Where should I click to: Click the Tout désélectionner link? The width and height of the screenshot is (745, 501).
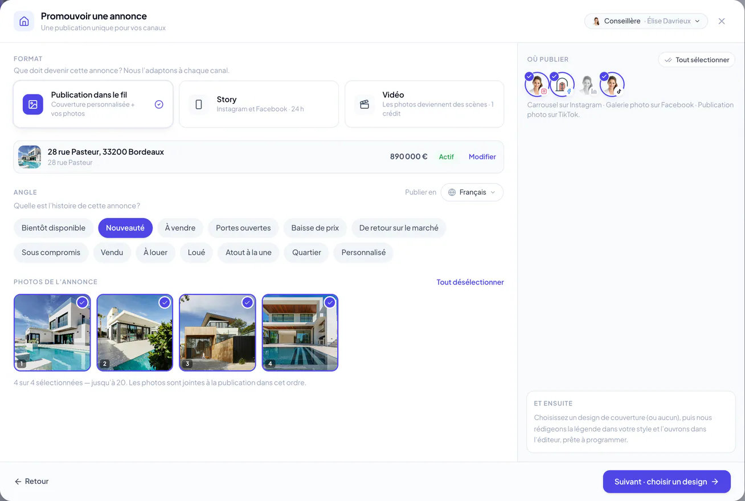[x=470, y=282]
